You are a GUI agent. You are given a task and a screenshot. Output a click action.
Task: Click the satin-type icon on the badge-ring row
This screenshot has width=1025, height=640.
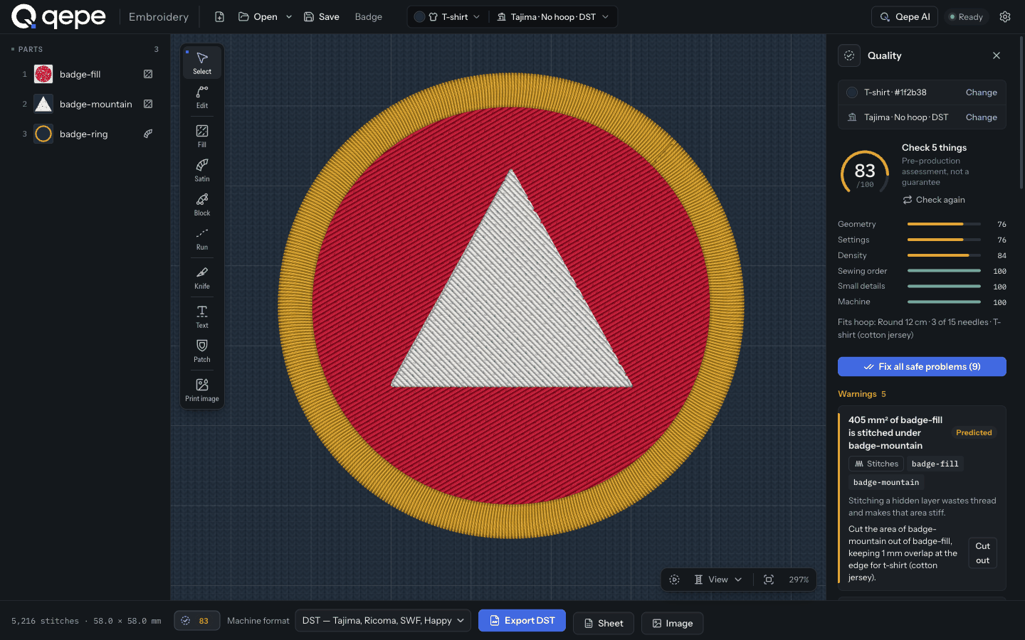click(148, 134)
